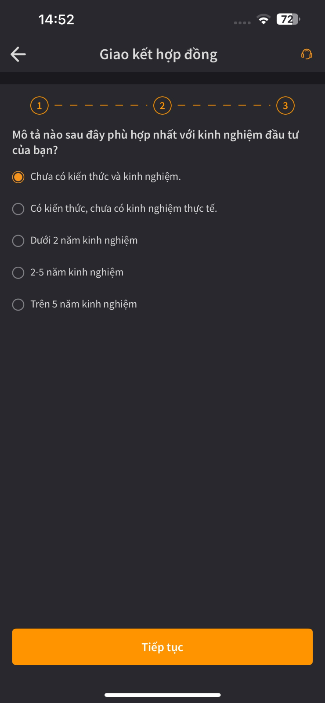This screenshot has height=703, width=325.
Task: Click the 'Tiếp tục' continue button
Action: tap(162, 647)
